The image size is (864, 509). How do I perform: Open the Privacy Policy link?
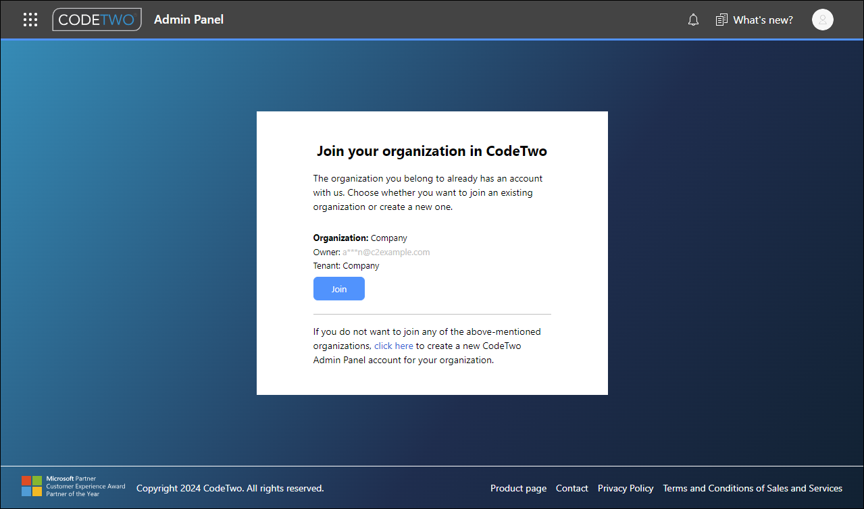tap(626, 488)
